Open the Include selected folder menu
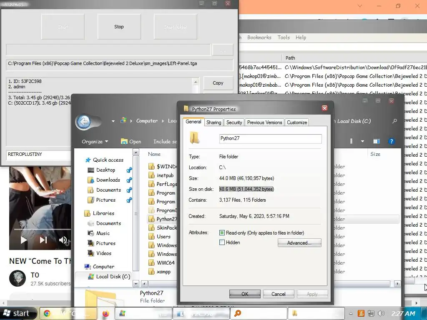Image resolution: width=427 pixels, height=320 pixels. [x=165, y=142]
